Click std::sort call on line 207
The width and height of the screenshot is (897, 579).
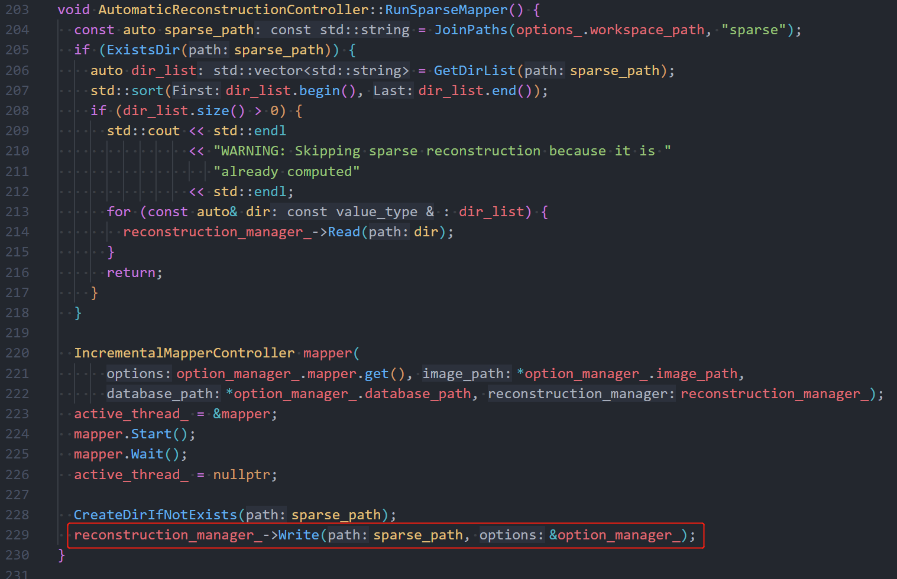click(x=127, y=90)
